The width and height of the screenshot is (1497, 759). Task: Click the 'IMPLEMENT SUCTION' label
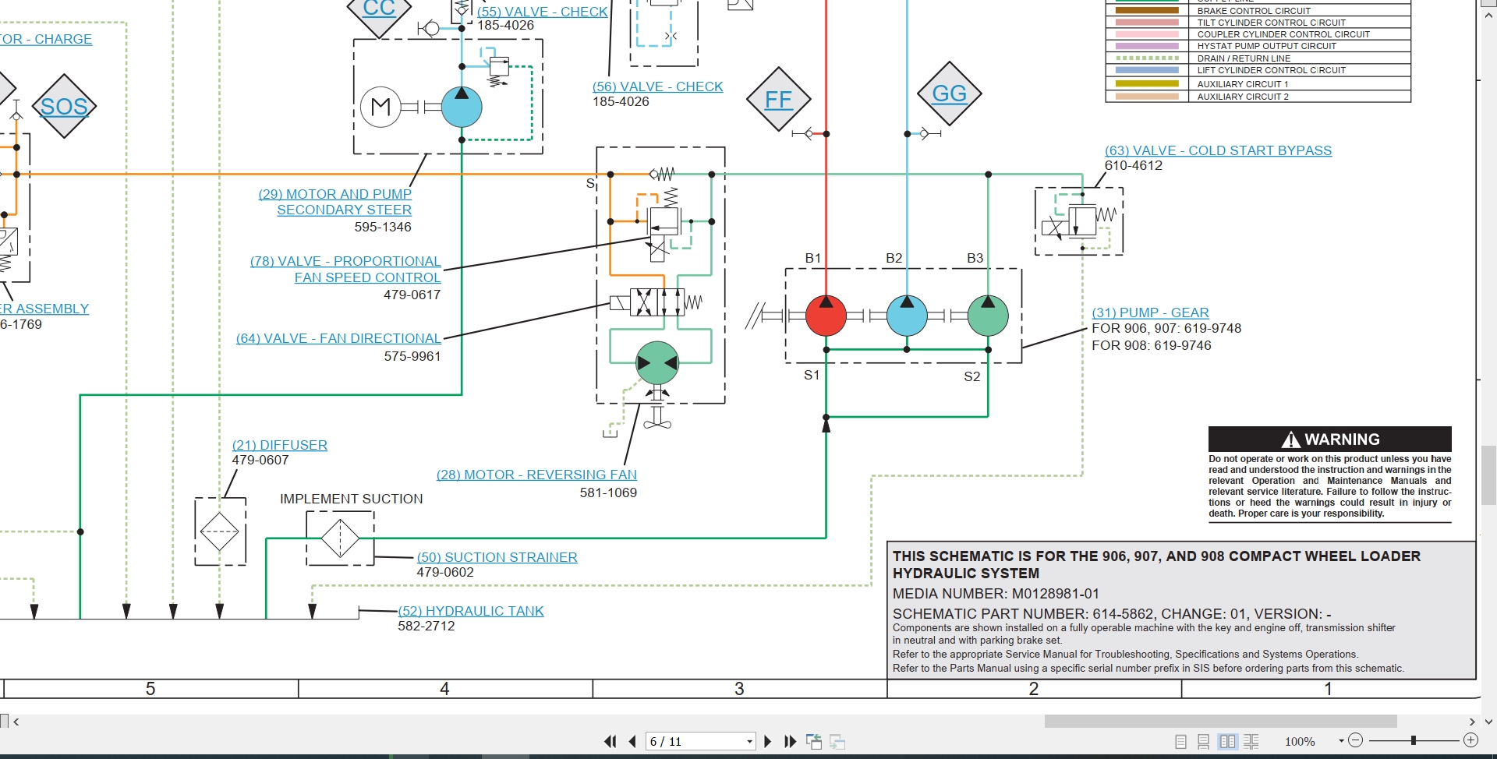point(352,499)
